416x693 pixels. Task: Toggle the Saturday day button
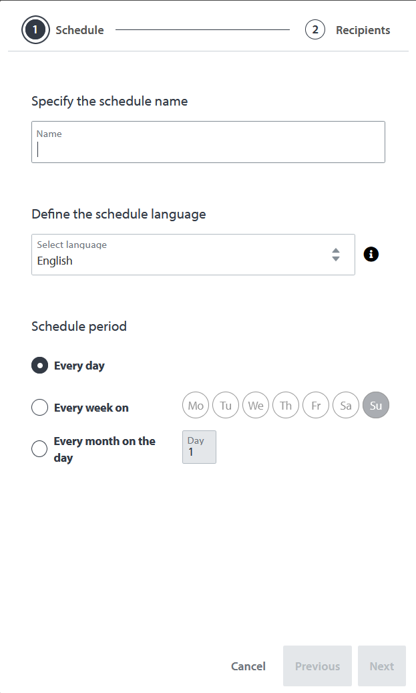tap(346, 406)
